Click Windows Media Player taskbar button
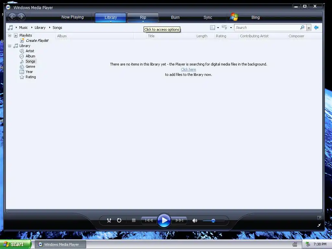Viewport: 332px width, 249px height. coord(60,244)
